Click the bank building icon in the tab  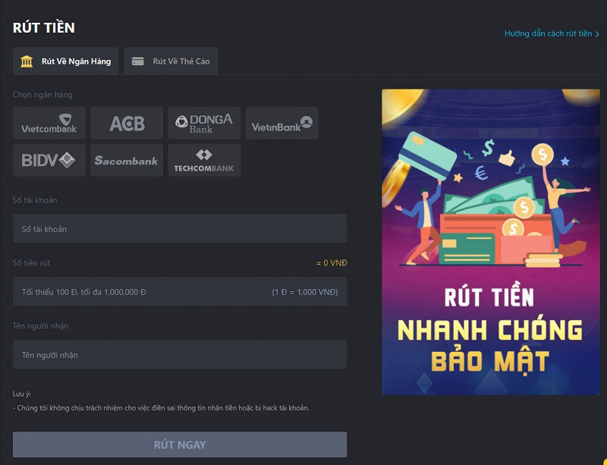click(27, 61)
